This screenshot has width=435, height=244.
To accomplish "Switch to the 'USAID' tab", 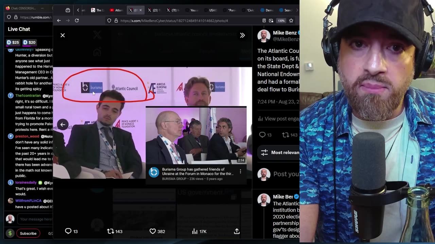I will [x=211, y=10].
